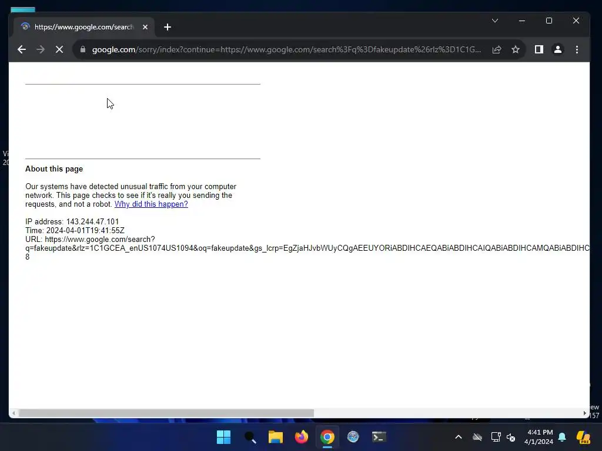Screen dimensions: 602x451
Task: Select the https://www.google.com/search tab
Action: (84, 27)
